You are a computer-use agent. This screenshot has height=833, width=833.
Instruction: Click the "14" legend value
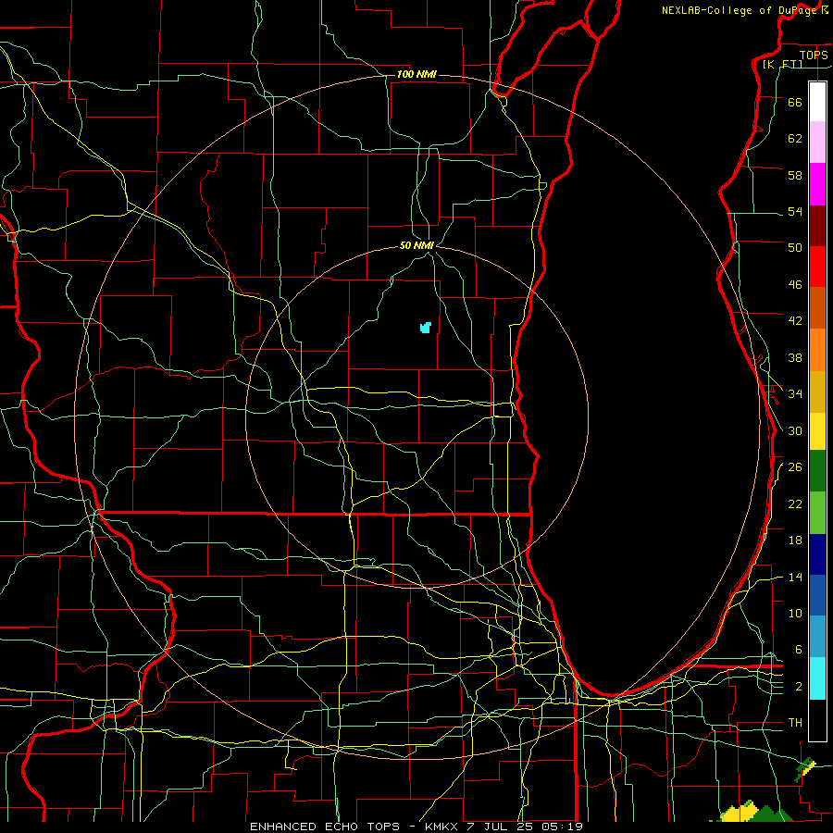pos(795,577)
